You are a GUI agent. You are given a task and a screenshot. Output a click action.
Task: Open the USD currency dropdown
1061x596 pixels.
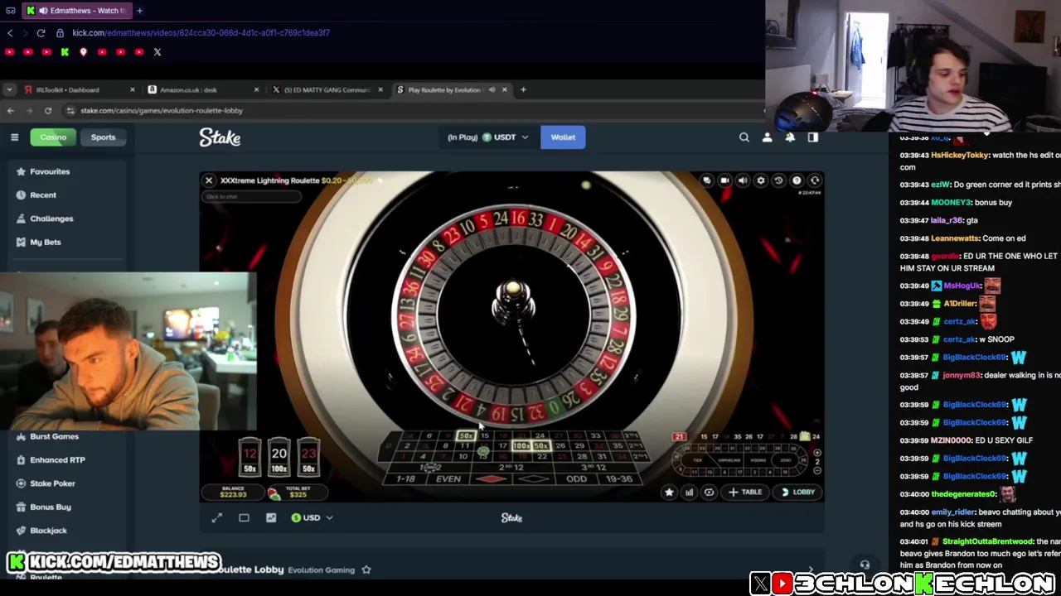point(312,518)
